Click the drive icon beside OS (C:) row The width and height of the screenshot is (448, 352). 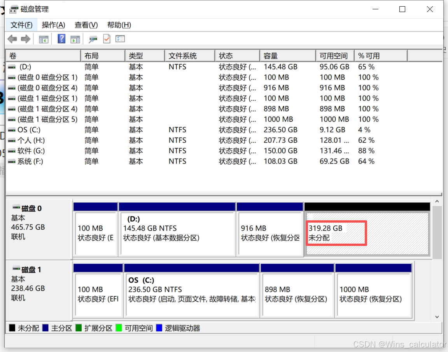(x=12, y=130)
